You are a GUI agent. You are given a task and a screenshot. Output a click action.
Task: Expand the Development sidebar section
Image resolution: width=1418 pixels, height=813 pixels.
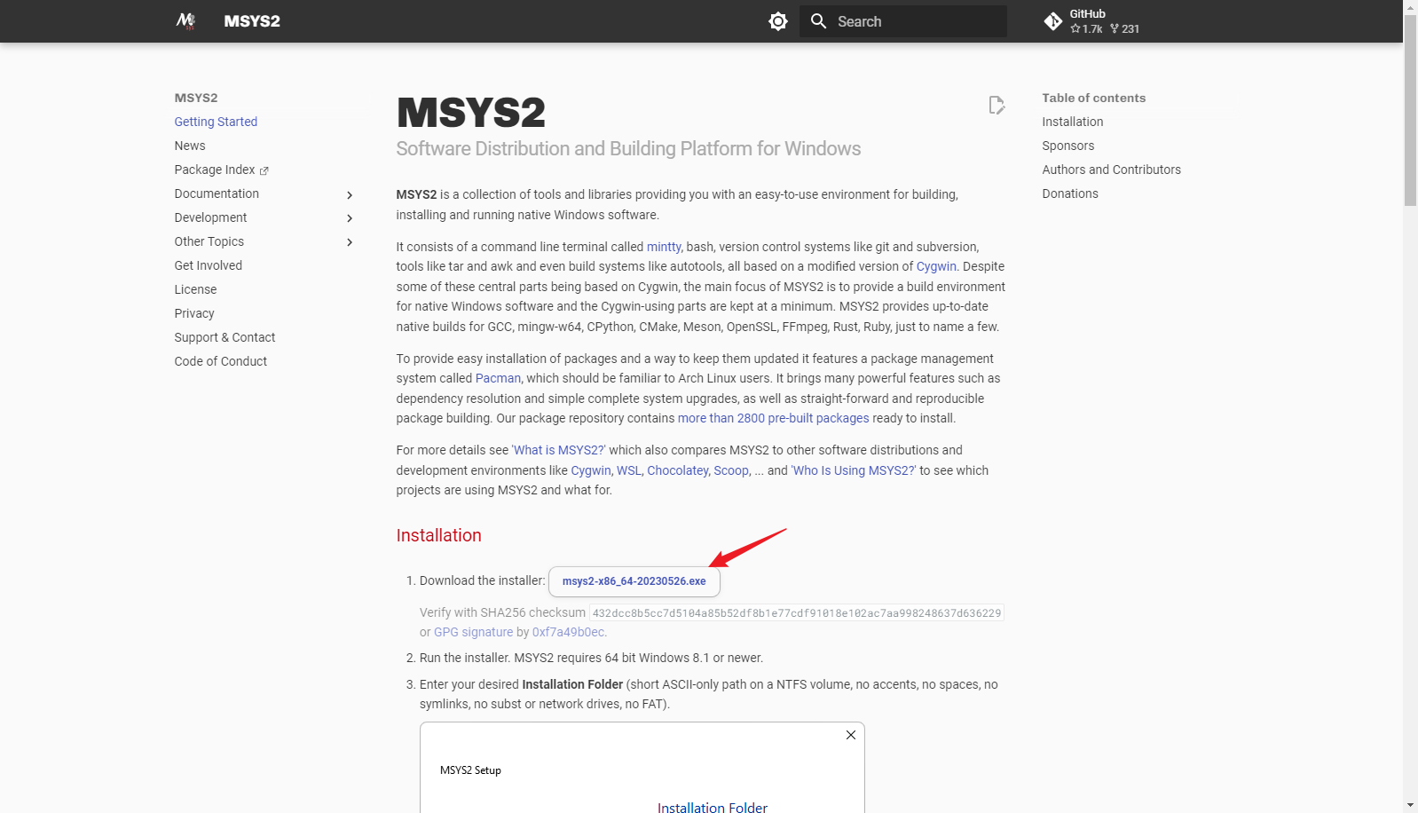tap(350, 218)
